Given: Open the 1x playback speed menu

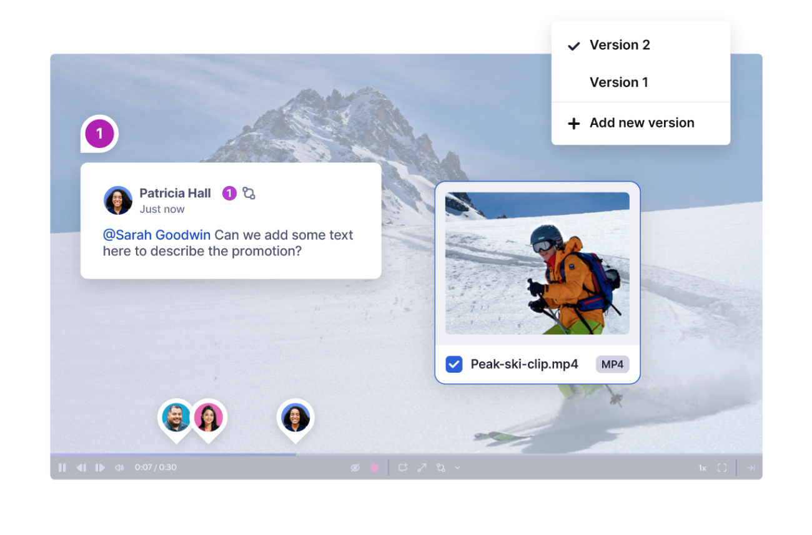Looking at the screenshot, I should (x=702, y=468).
